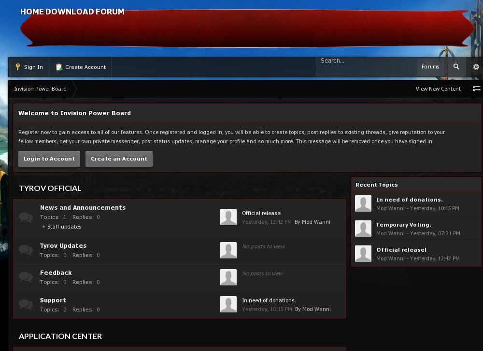Image resolution: width=483 pixels, height=351 pixels.
Task: Click the magnifier search icon
Action: (456, 67)
